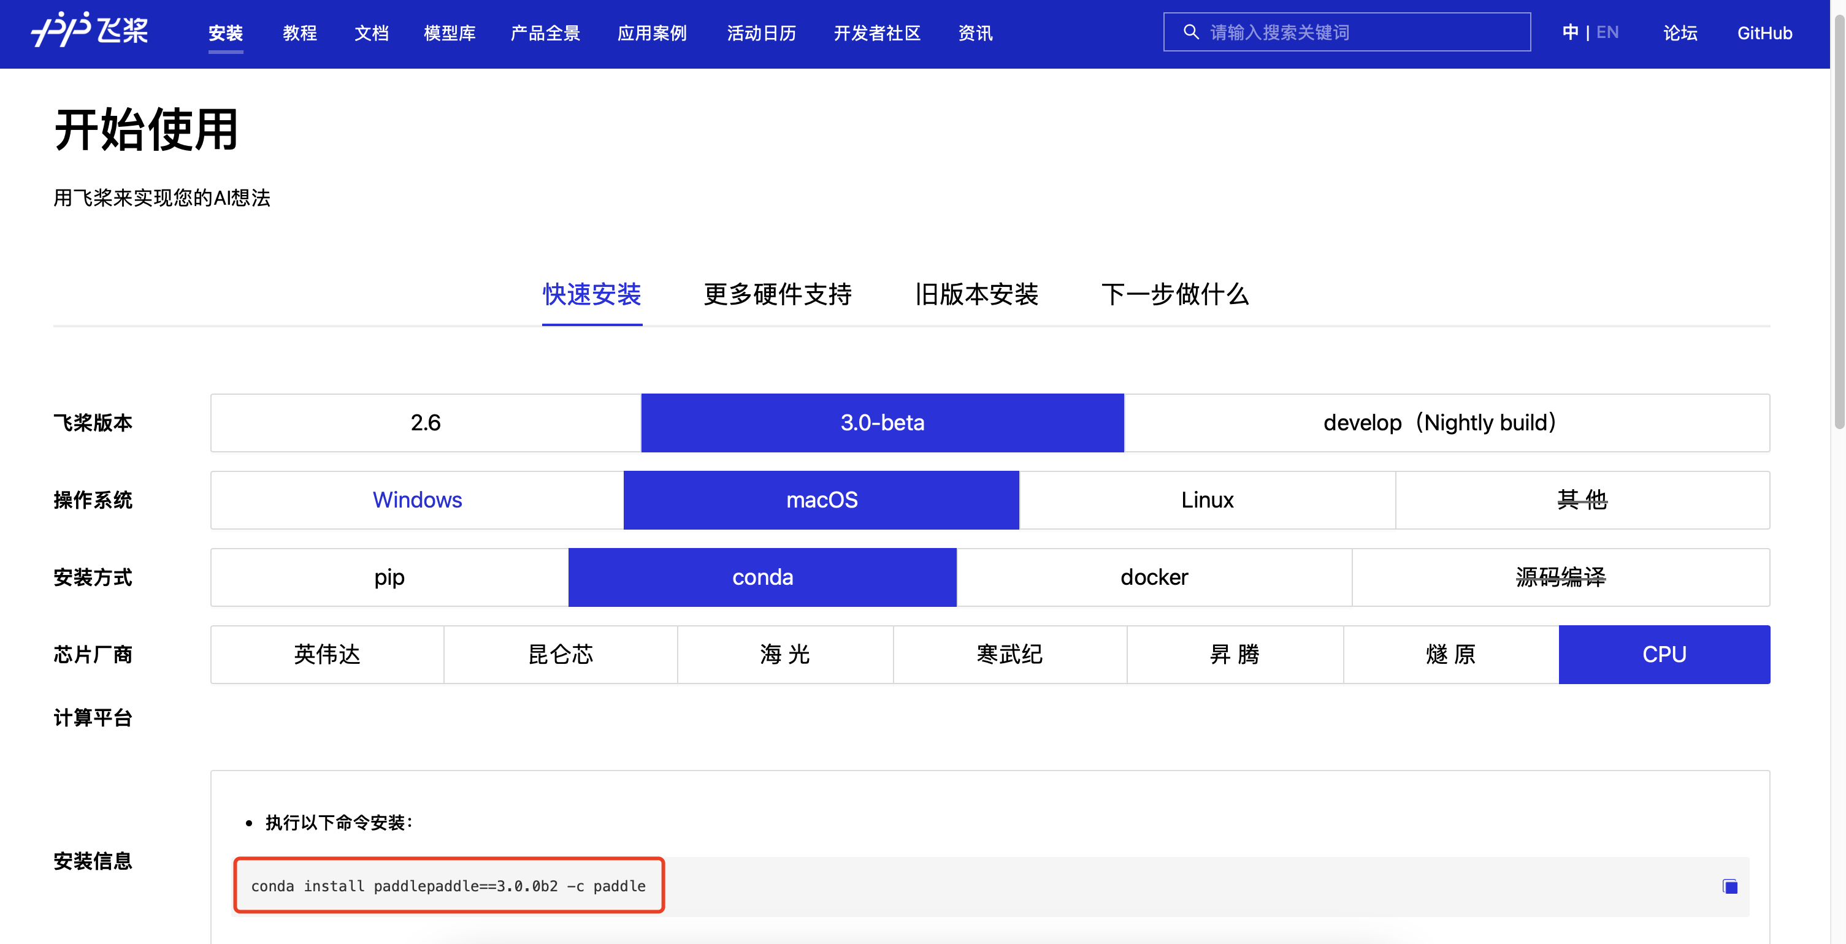Select conda install method
The width and height of the screenshot is (1846, 944).
click(x=762, y=577)
